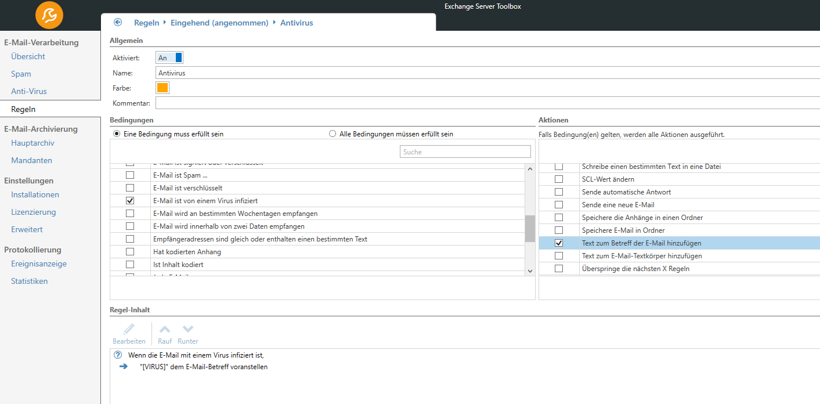The image size is (820, 404).
Task: Click the Regeln breadcrumb link
Action: coord(146,23)
